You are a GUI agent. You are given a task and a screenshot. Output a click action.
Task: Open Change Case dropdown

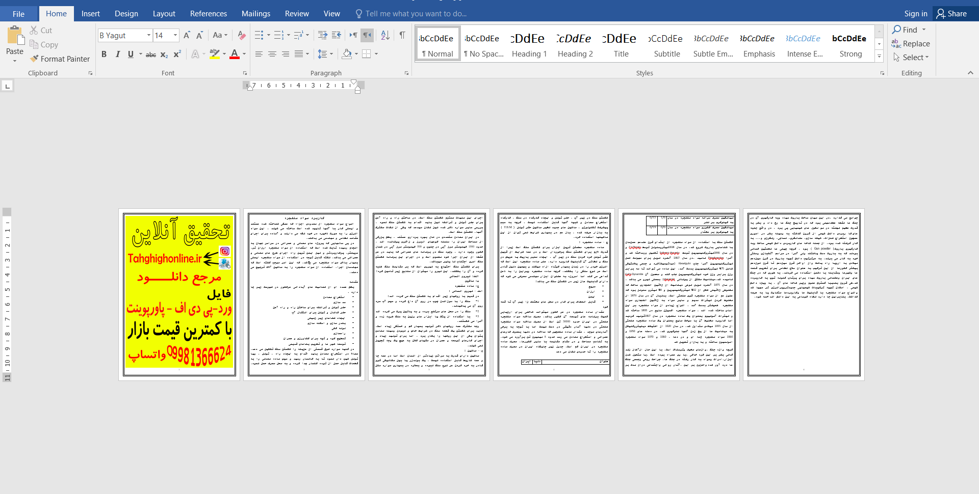pos(220,35)
